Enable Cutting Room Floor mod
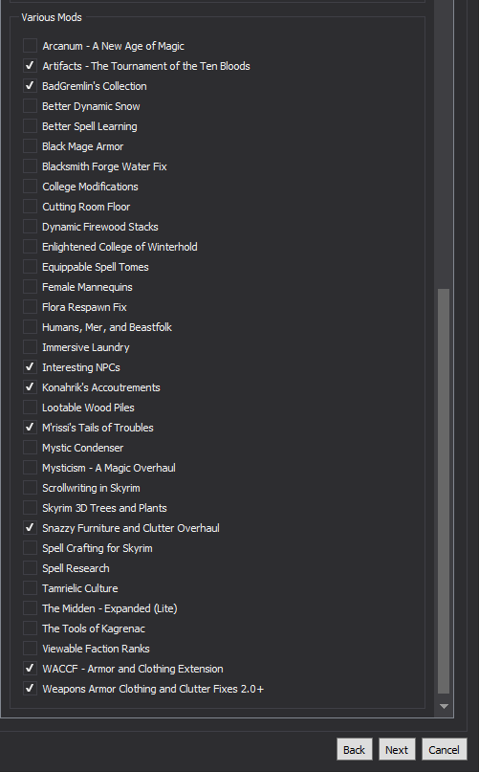Viewport: 479px width, 772px height. coord(30,207)
